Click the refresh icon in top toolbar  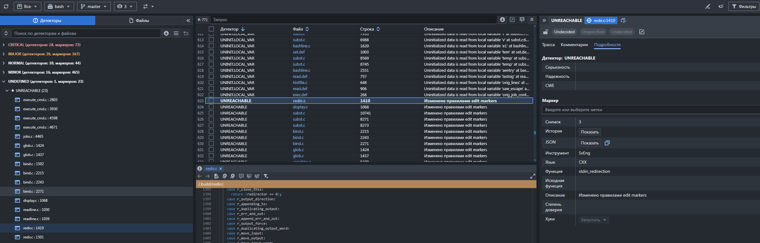[6, 6]
